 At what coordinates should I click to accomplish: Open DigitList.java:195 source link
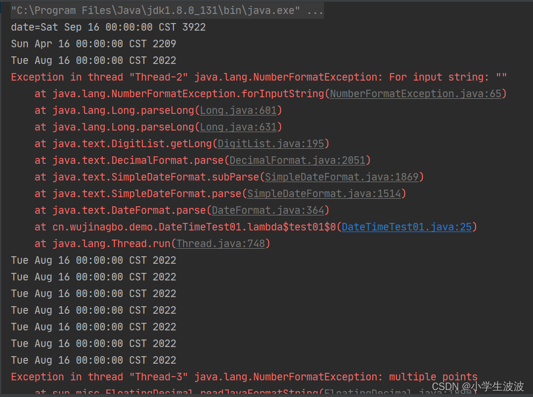(271, 144)
